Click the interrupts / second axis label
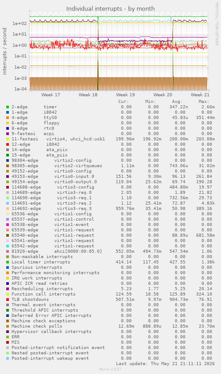Viewport: 221px width, 374px height. [4, 51]
